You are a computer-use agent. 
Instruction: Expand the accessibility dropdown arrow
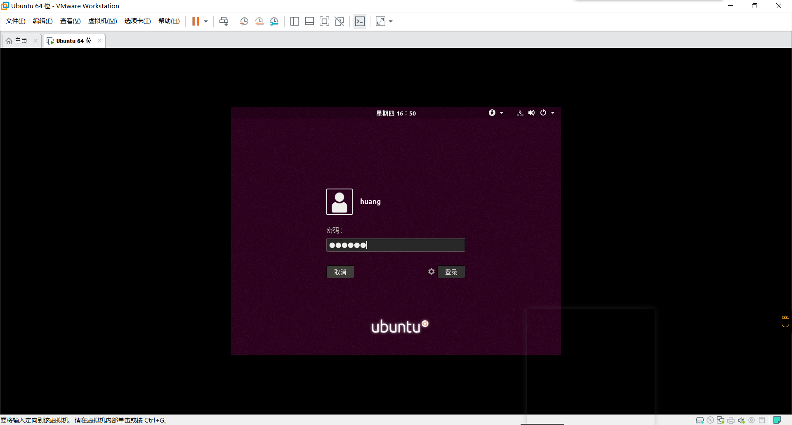(502, 113)
